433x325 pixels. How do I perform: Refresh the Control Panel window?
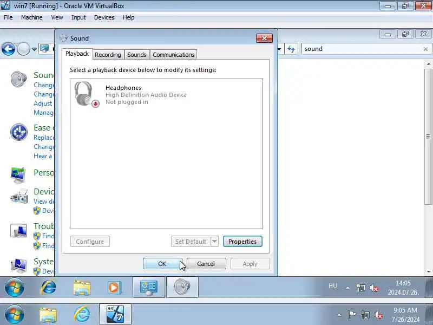click(291, 49)
